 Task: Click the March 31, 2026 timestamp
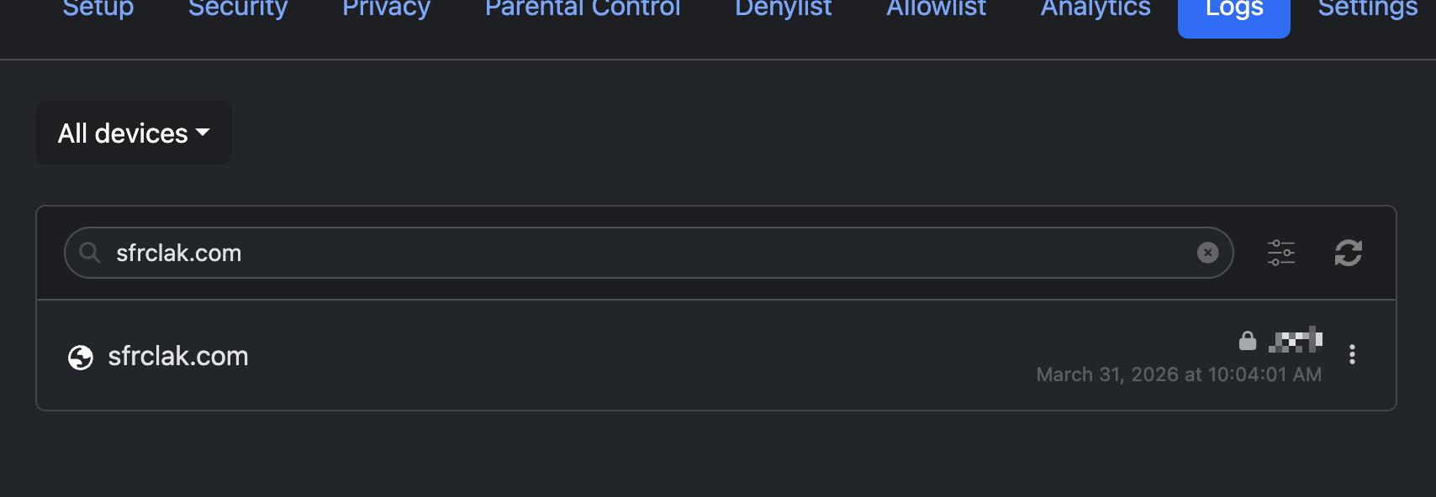tap(1179, 374)
